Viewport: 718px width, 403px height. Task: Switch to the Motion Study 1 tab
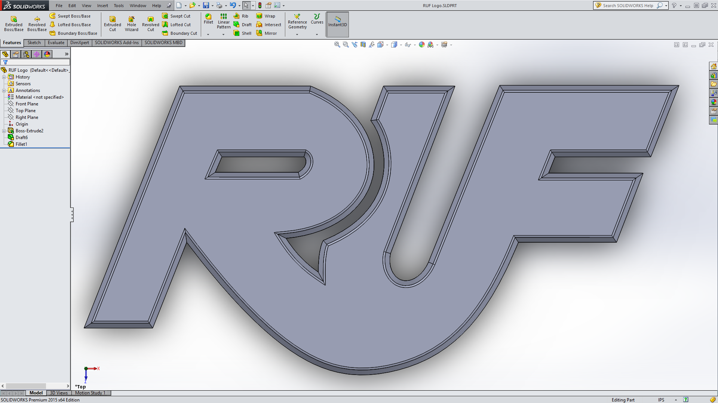[x=90, y=393]
